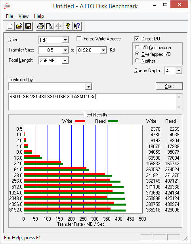
Task: Click write value 69980
Action: click(x=154, y=158)
